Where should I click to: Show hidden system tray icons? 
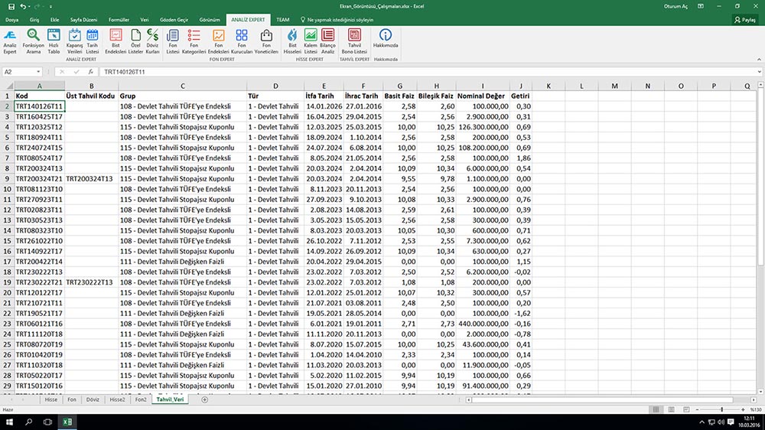pyautogui.click(x=702, y=422)
